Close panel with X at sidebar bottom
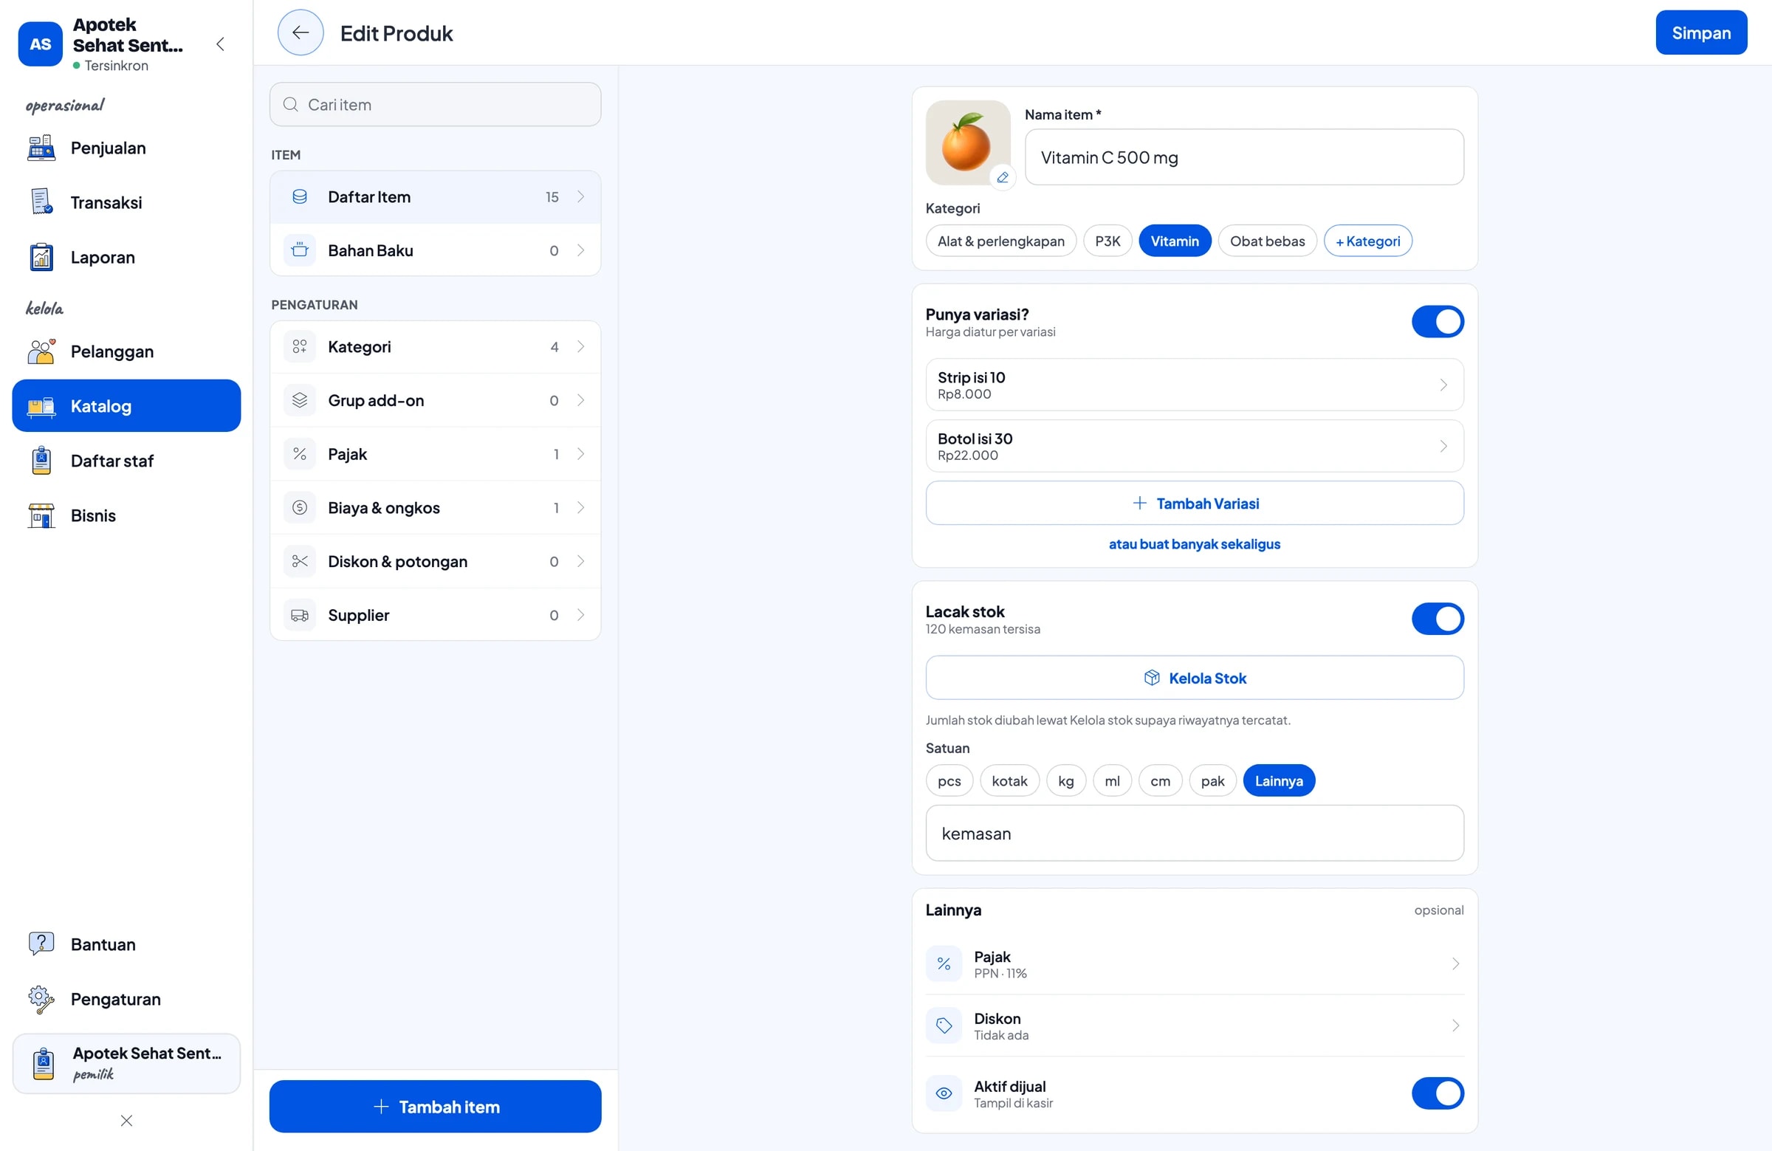This screenshot has height=1151, width=1772. click(x=126, y=1121)
